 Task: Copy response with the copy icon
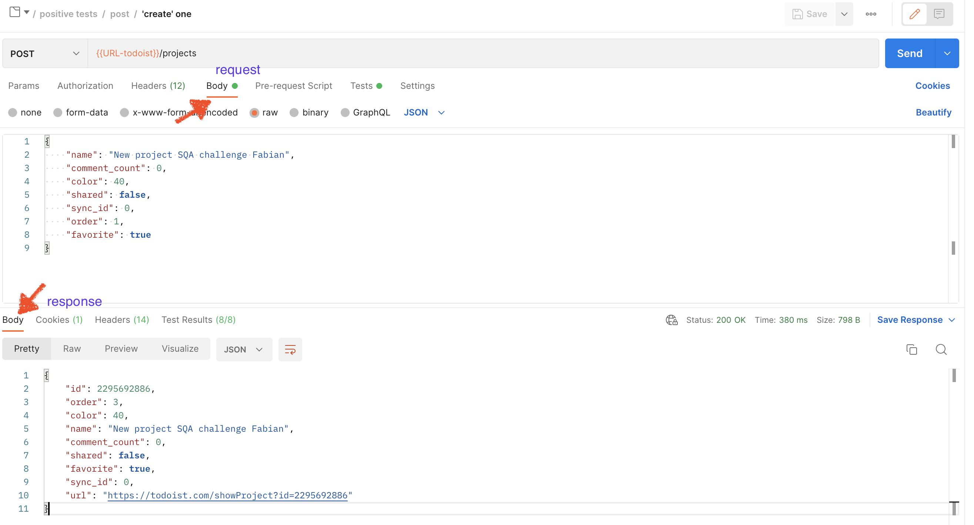point(912,350)
